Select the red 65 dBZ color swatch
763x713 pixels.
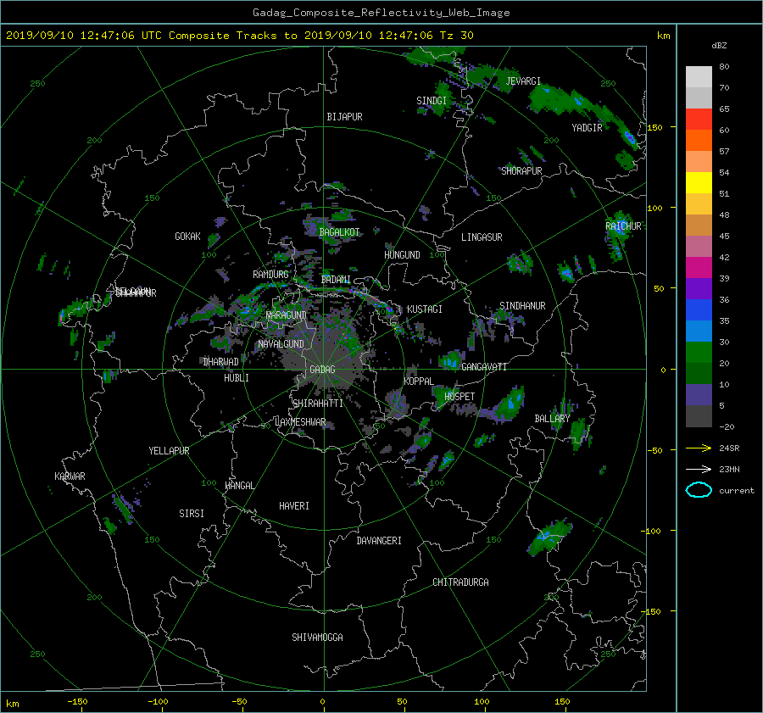point(699,119)
